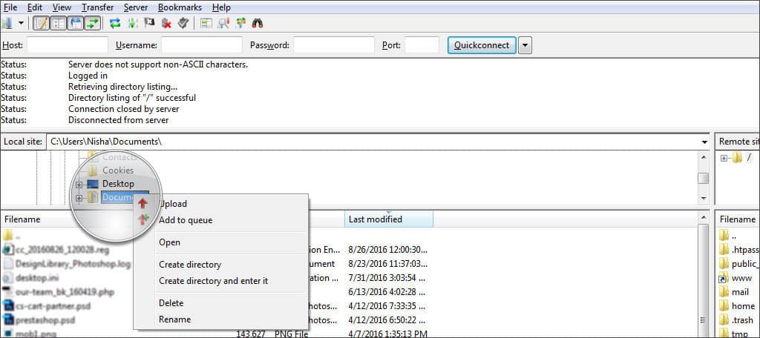Image resolution: width=760 pixels, height=338 pixels.
Task: Sort by remote Filename column header
Action: click(738, 219)
